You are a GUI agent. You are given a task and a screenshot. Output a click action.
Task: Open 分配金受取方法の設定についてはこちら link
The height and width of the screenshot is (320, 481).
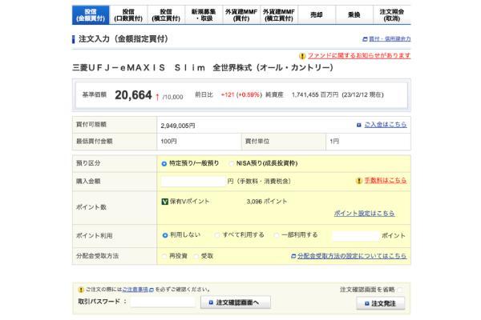[x=352, y=256]
